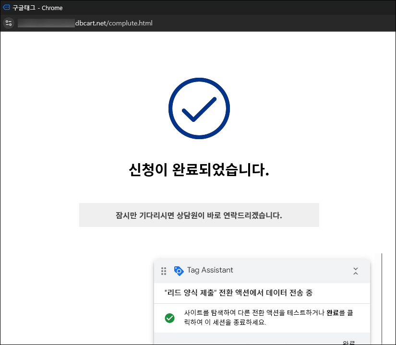
Task: Click the 리드 양식 제출 status header
Action: (x=238, y=293)
